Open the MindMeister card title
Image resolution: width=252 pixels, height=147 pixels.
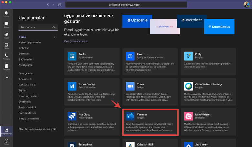pyautogui.click(x=203, y=115)
